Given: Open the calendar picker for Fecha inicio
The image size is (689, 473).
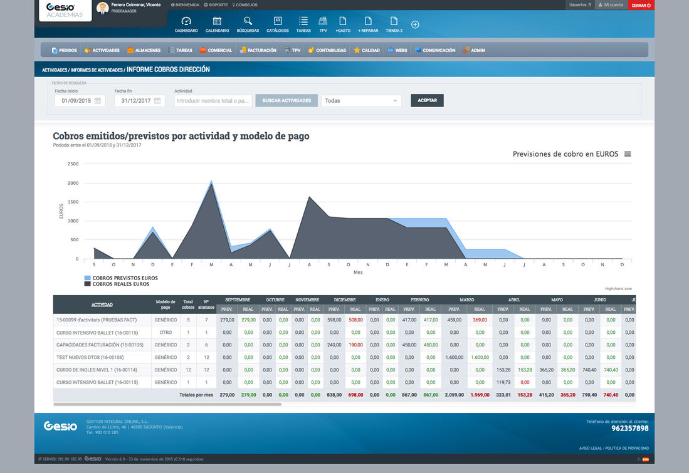Looking at the screenshot, I should [x=98, y=101].
